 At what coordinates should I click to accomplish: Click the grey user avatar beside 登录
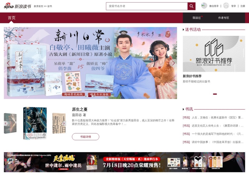[226, 6]
